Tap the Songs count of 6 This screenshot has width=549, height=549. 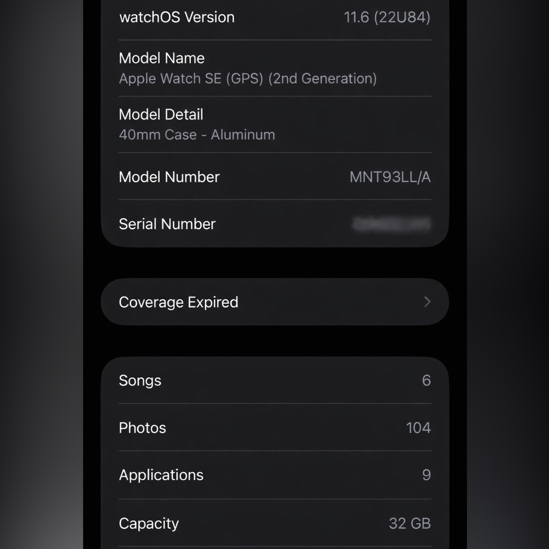point(426,380)
